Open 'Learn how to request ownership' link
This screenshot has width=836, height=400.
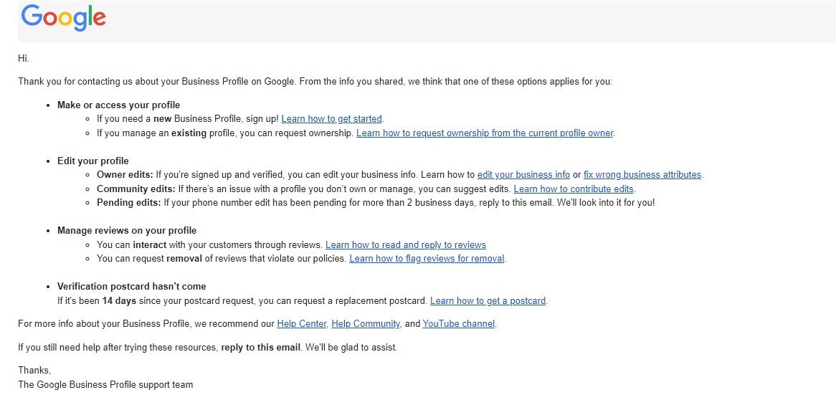coord(485,133)
